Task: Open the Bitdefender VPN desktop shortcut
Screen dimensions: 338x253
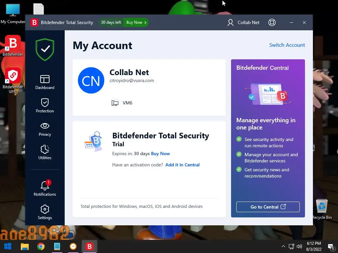Action: pyautogui.click(x=13, y=81)
